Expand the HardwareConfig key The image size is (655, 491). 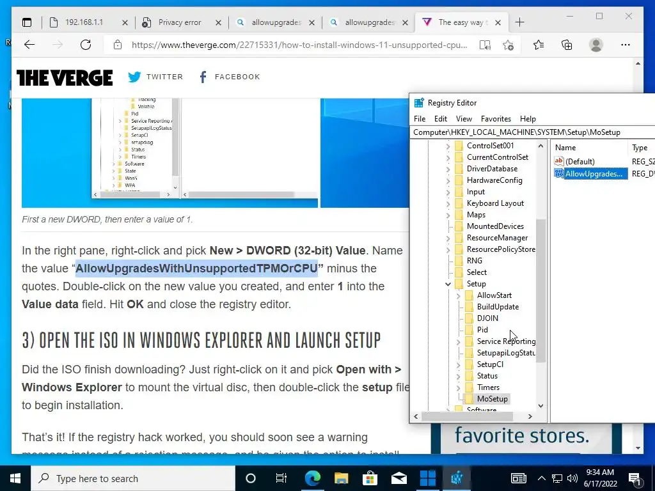448,181
